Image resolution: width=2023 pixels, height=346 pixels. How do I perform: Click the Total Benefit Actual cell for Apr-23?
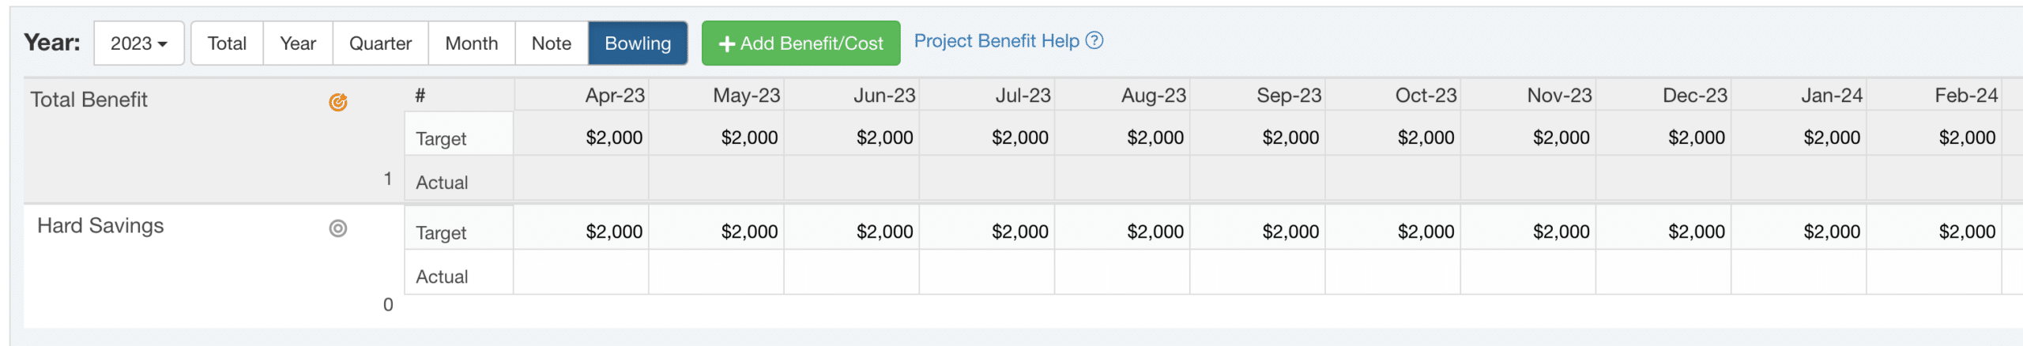[x=581, y=178]
